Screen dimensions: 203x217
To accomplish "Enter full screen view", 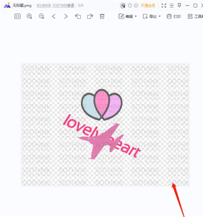I will 164,5.
